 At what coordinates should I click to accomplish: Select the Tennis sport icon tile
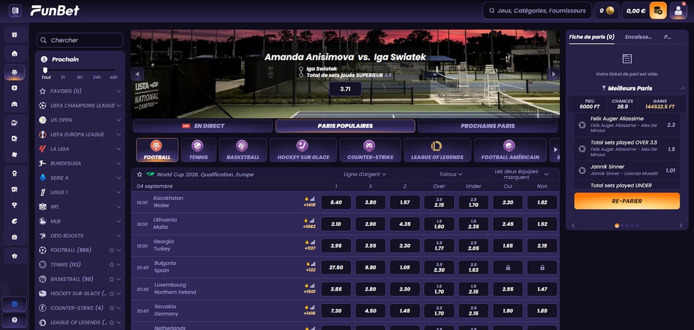(198, 150)
